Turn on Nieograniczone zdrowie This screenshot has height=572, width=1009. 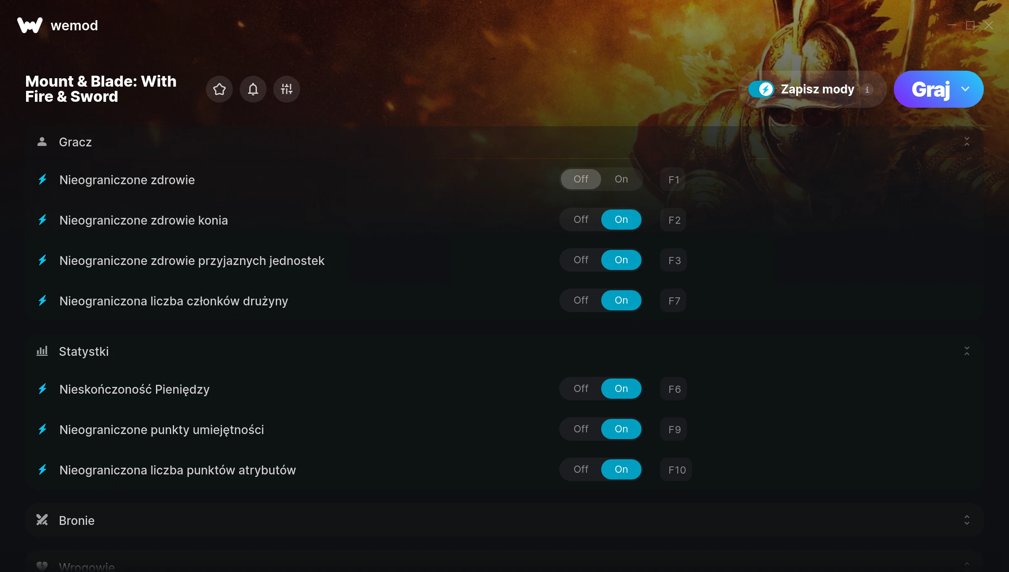click(621, 179)
